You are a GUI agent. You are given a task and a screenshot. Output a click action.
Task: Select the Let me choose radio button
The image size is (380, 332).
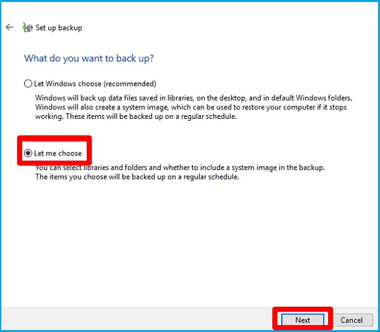pyautogui.click(x=28, y=153)
